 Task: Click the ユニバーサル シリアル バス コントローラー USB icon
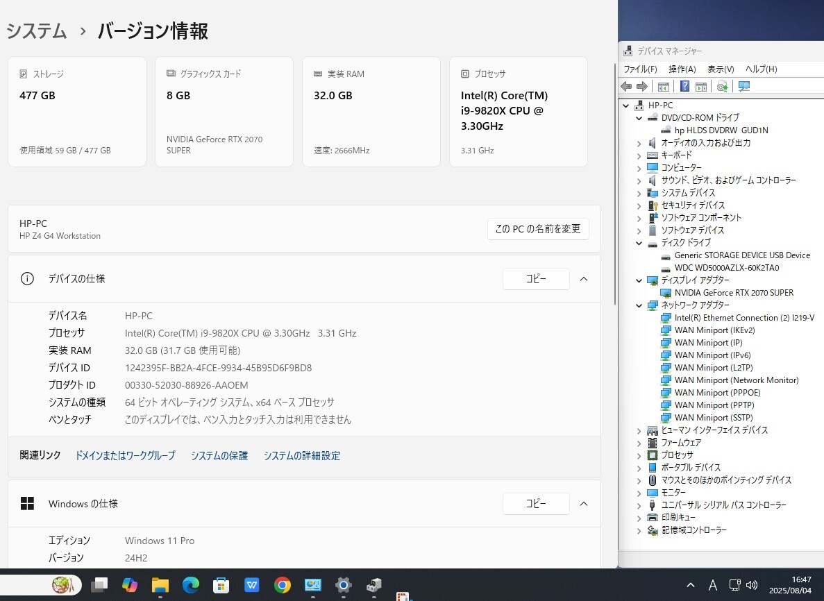(x=652, y=505)
